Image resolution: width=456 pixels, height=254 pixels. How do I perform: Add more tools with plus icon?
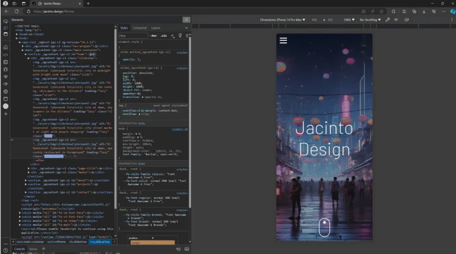(x=6, y=114)
